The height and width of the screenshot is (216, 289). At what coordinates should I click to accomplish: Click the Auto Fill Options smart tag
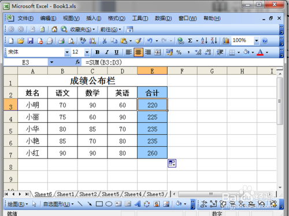click(x=172, y=163)
